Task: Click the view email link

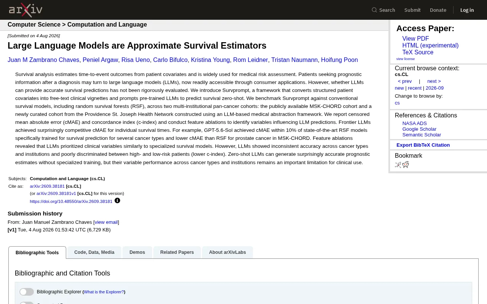Action: tap(106, 222)
